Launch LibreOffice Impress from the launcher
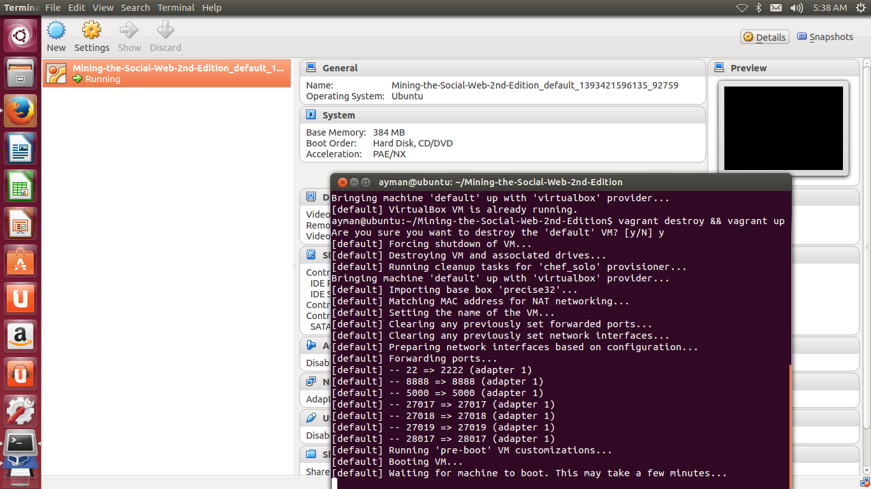The height and width of the screenshot is (489, 871). [x=20, y=223]
